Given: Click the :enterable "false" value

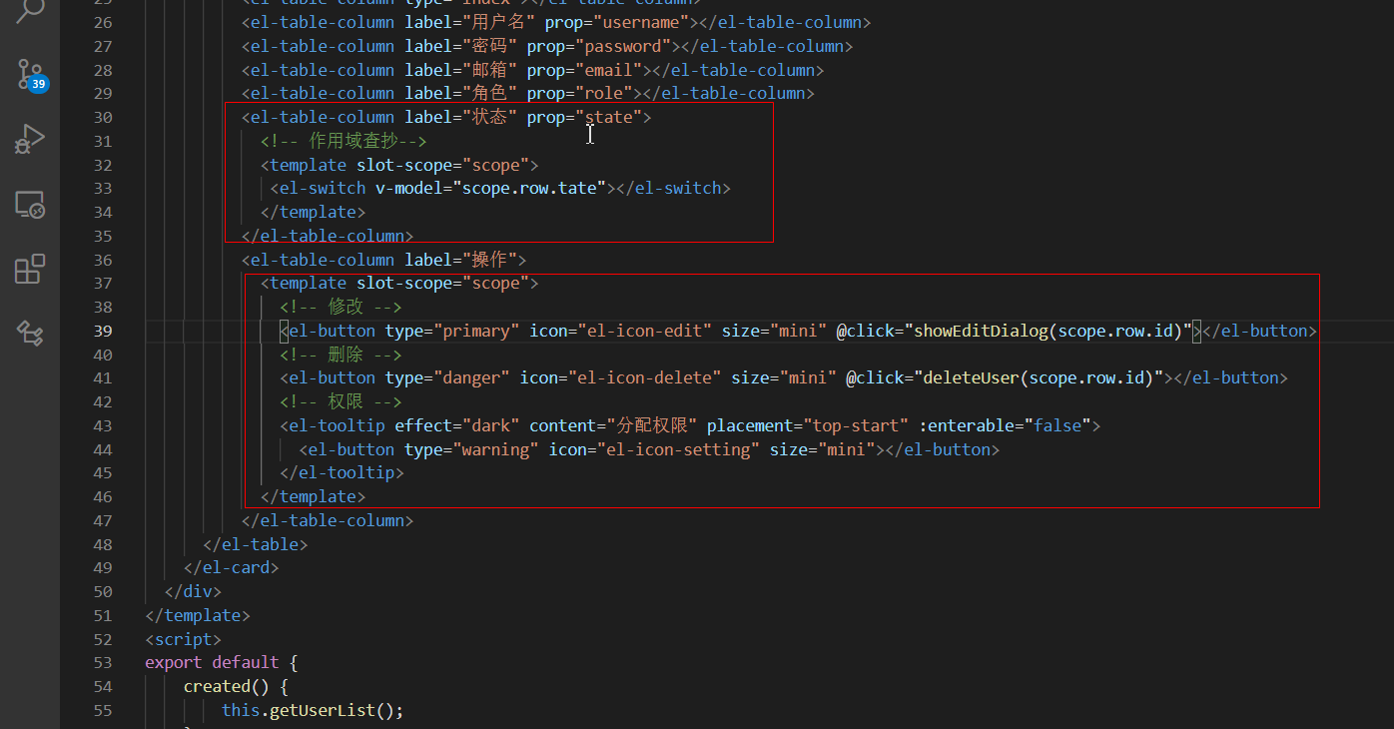Looking at the screenshot, I should 1056,425.
